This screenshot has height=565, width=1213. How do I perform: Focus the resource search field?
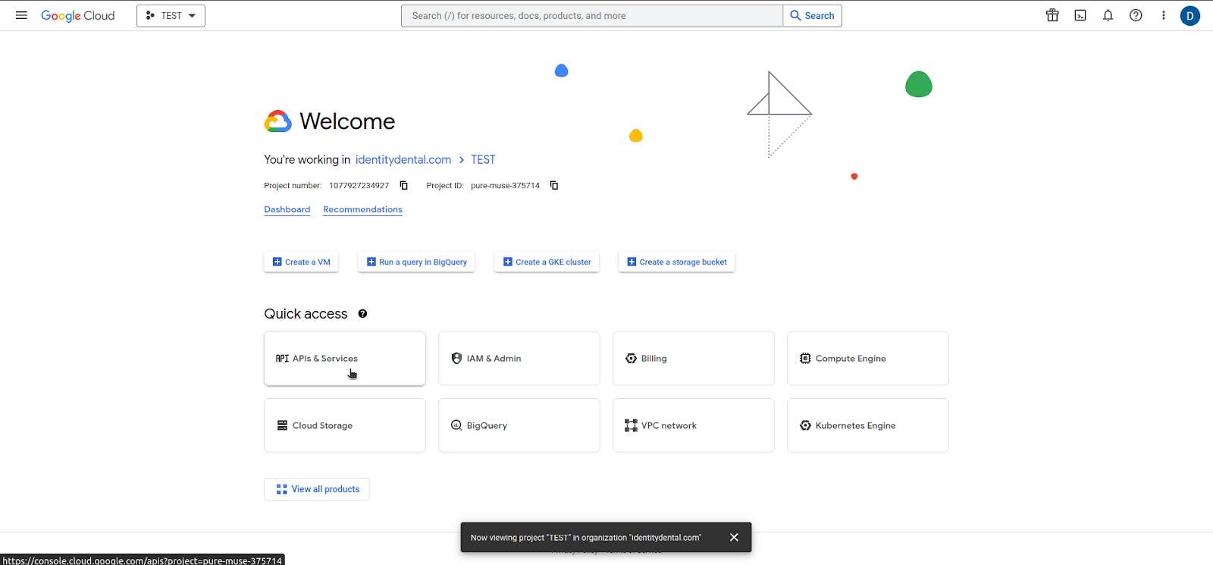coord(592,16)
